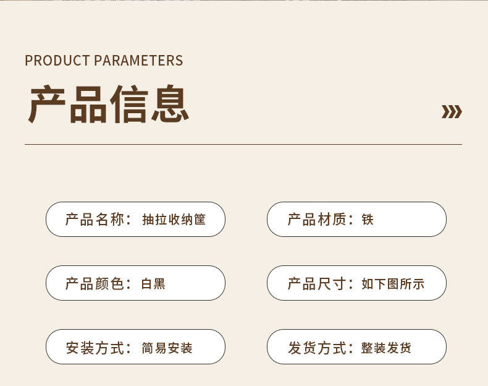Click the word PARAMETERS in subtitle
Screen dimensions: 488x386
point(138,61)
